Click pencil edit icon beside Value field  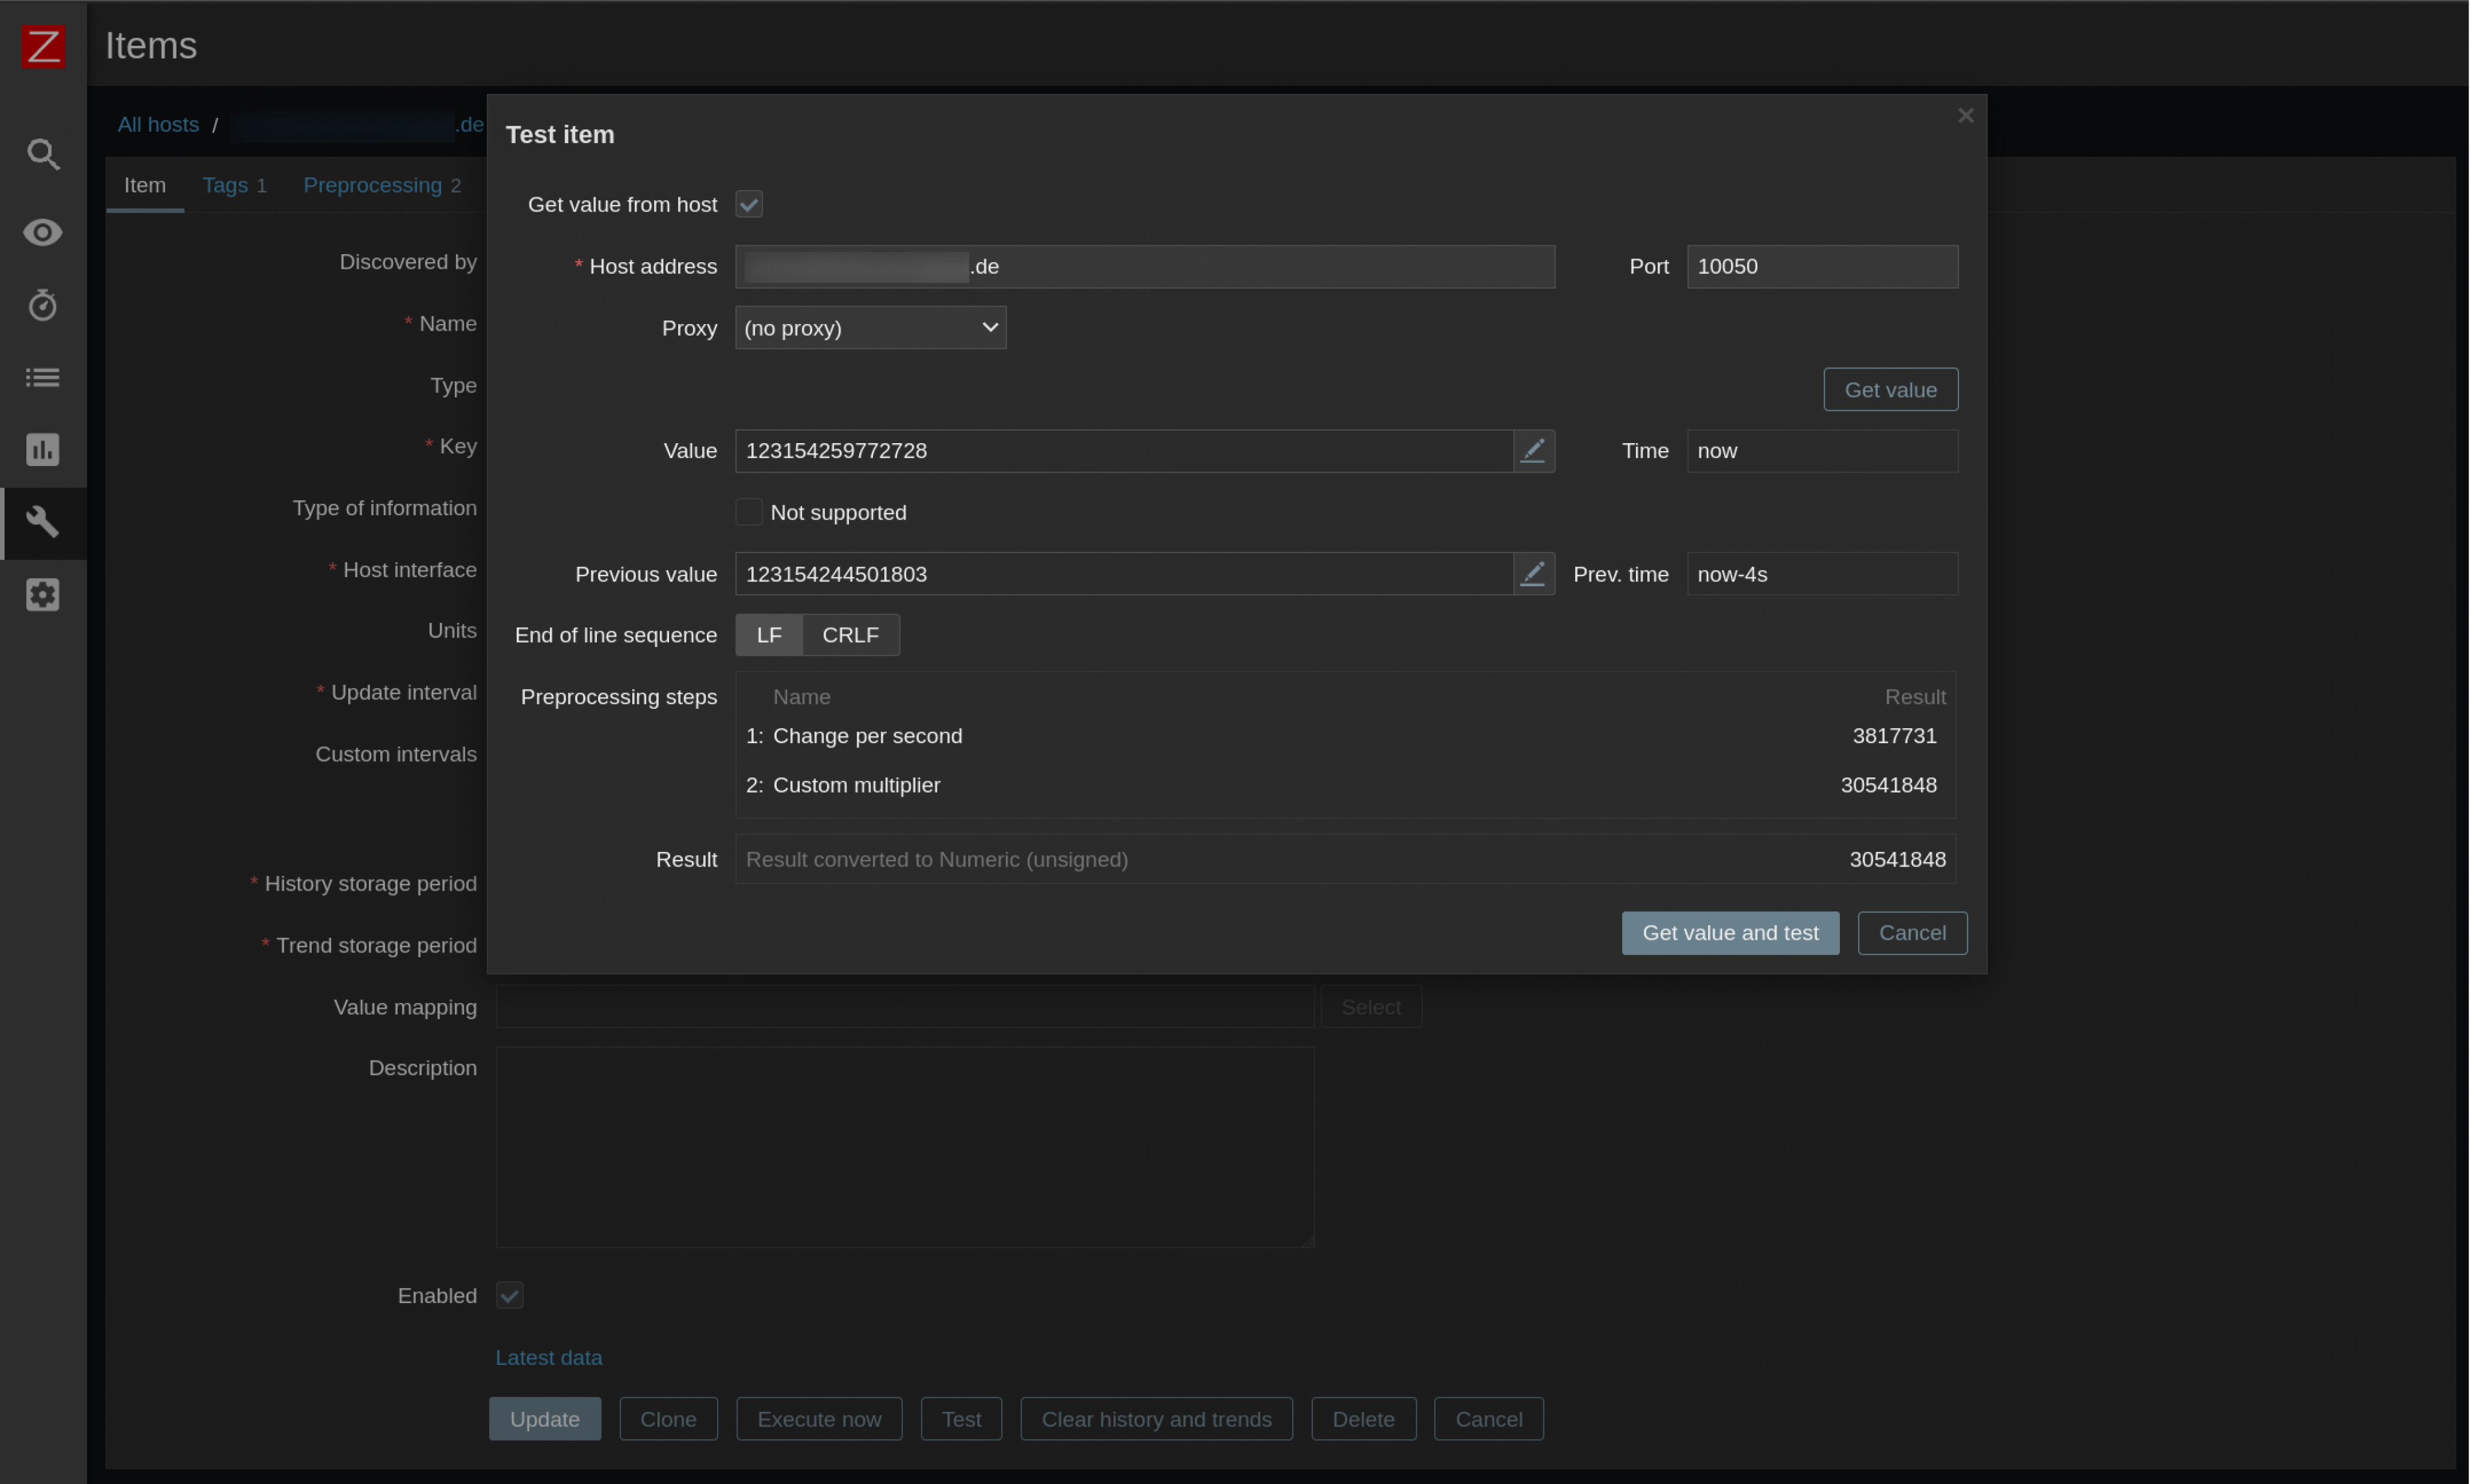tap(1534, 451)
